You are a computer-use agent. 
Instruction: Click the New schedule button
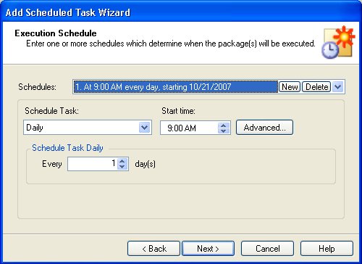point(290,87)
